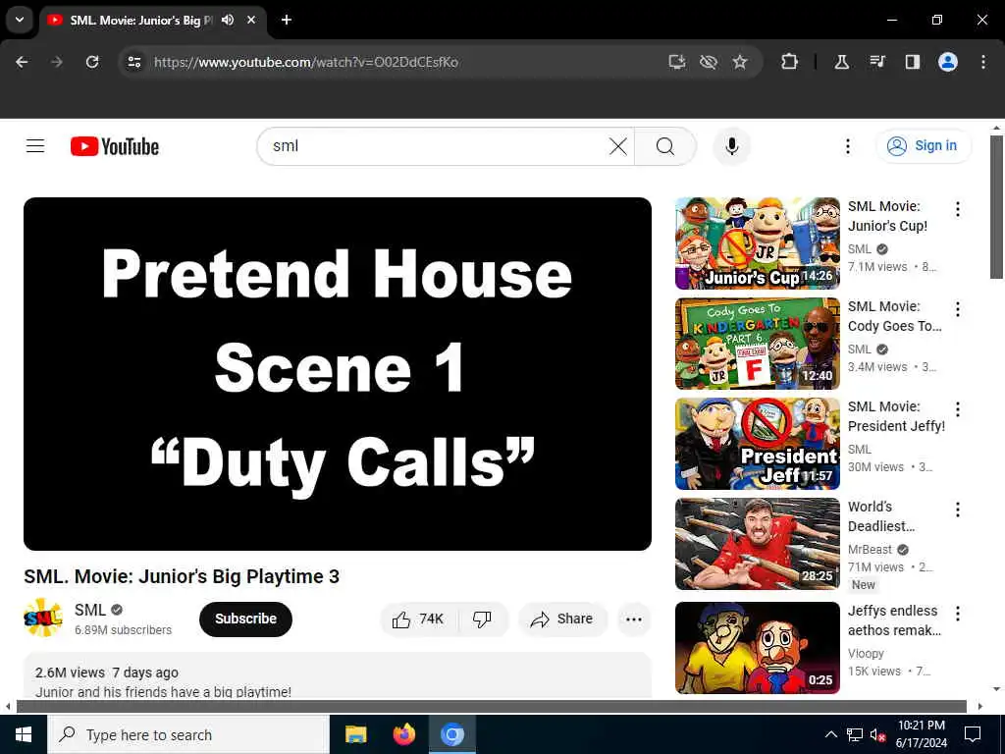This screenshot has height=754, width=1005.
Task: Click the vertical page scrollbar thumb
Action: point(996,207)
